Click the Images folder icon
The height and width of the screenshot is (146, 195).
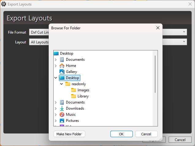tap(74, 90)
